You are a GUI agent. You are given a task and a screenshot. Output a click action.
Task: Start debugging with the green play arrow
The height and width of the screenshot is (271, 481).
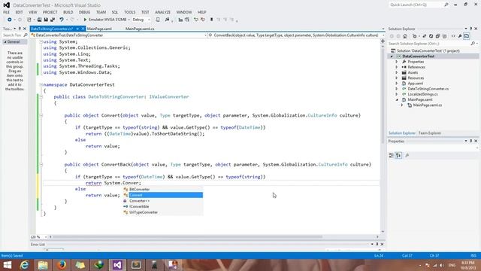click(85, 20)
